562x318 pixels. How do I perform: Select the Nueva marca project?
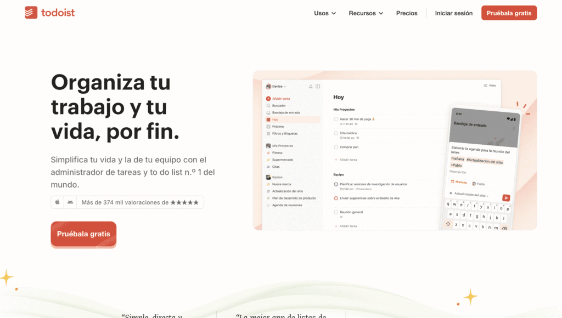point(279,184)
